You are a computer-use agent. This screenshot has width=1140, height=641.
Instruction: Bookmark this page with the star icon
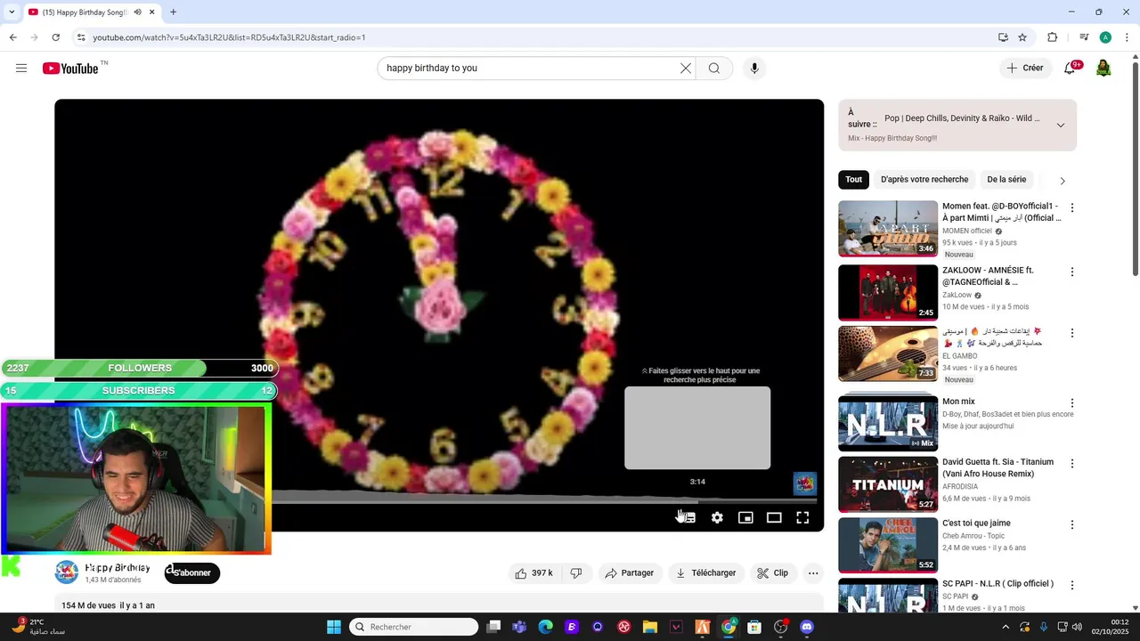pos(1022,37)
